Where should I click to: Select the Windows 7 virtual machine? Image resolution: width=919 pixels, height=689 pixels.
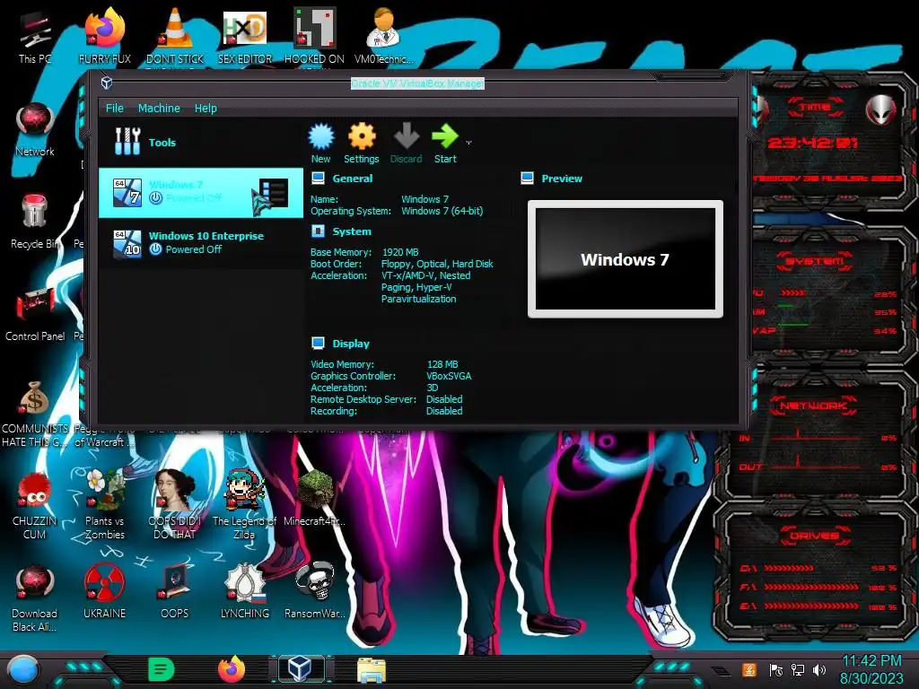[200, 193]
